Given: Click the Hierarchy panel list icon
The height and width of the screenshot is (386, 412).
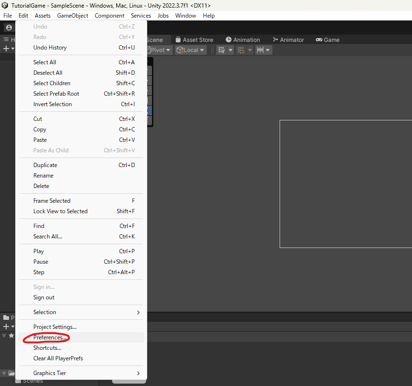Looking at the screenshot, I should click(x=6, y=40).
